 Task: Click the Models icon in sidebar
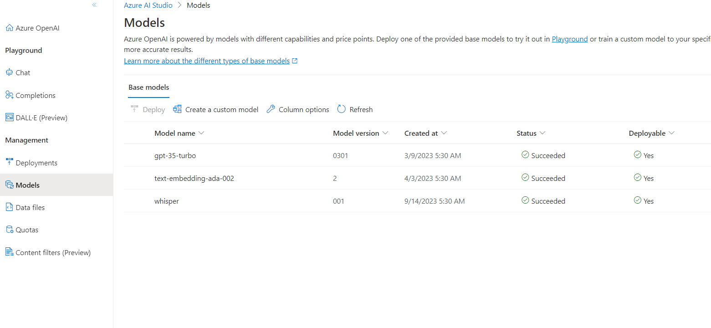9,184
